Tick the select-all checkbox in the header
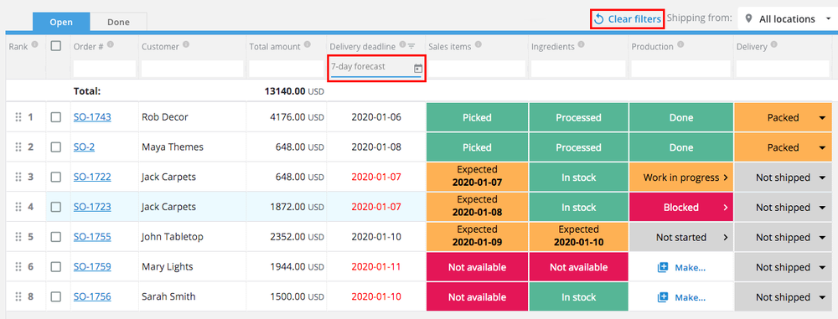This screenshot has height=319, width=838. (x=55, y=46)
